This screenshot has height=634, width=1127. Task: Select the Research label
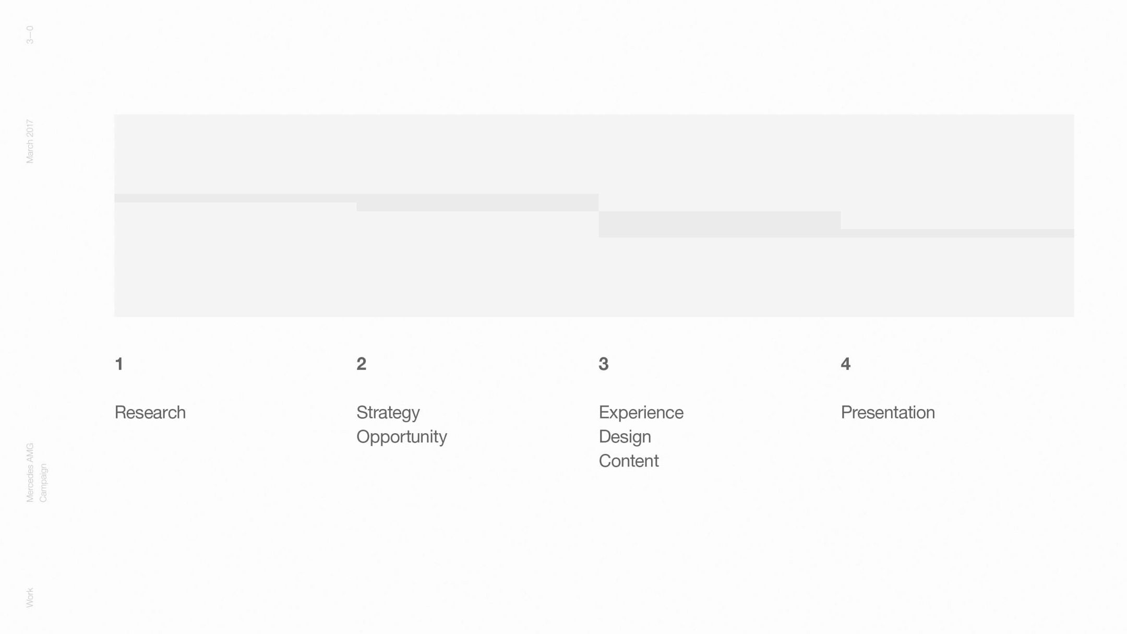[x=150, y=412]
